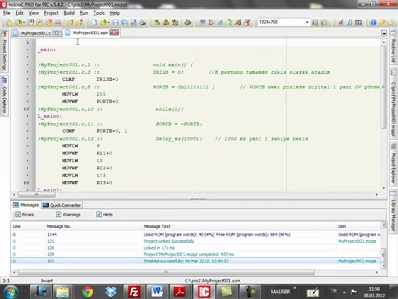Click the editor vertical scrollbar thumb
Viewport: 398px width, 299px height.
384,86
